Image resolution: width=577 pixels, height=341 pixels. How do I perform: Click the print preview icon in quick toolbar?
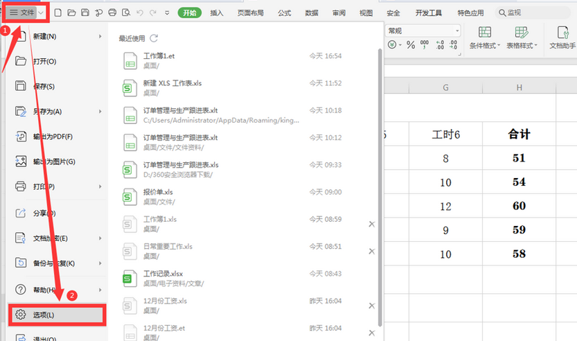pyautogui.click(x=126, y=12)
